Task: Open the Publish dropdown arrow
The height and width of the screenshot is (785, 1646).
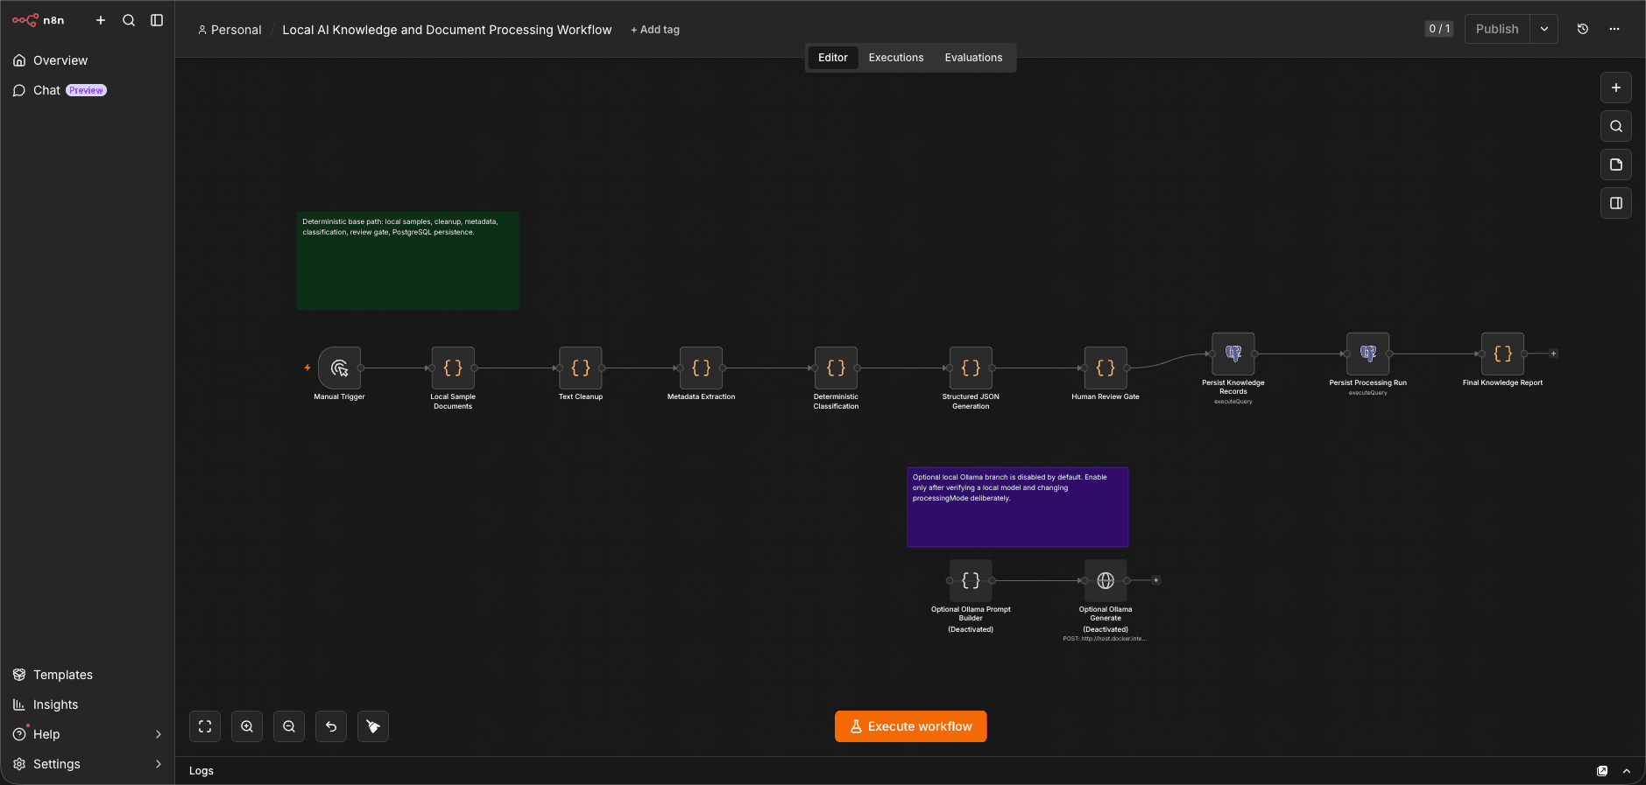Action: click(x=1544, y=29)
